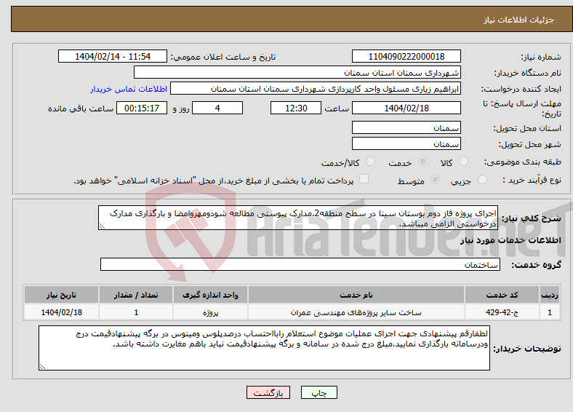Click the announcement date field 1404/02/14 - 11:54
The image size is (573, 412).
tap(113, 56)
